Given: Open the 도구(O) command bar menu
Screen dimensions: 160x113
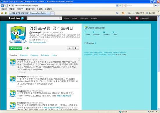Looking at the screenshot, I should [x=152, y=13].
